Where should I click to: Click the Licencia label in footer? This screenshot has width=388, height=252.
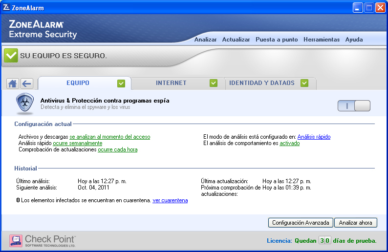click(280, 241)
